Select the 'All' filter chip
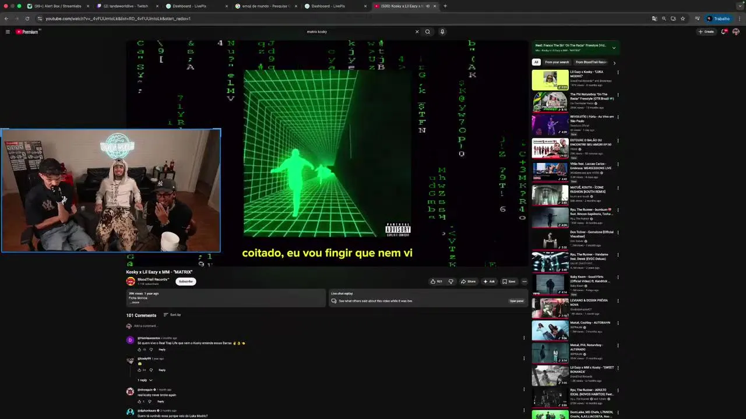The image size is (746, 419). (x=536, y=62)
